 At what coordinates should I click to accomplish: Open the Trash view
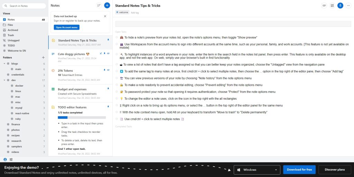pos(24,35)
